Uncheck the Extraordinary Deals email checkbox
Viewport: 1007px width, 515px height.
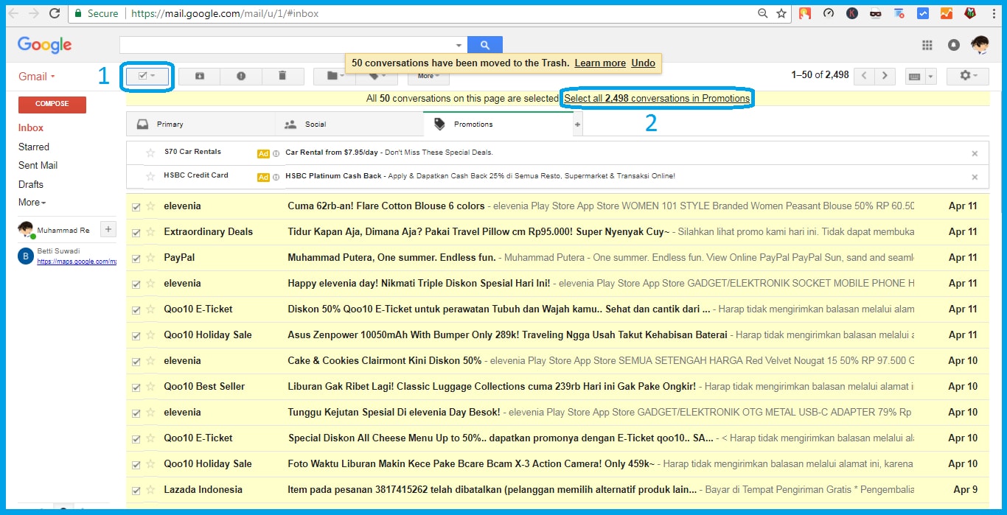pyautogui.click(x=136, y=233)
